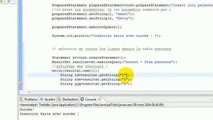Click the 'Insertion faite avec succès' println line
The image size is (213, 120).
click(x=106, y=36)
